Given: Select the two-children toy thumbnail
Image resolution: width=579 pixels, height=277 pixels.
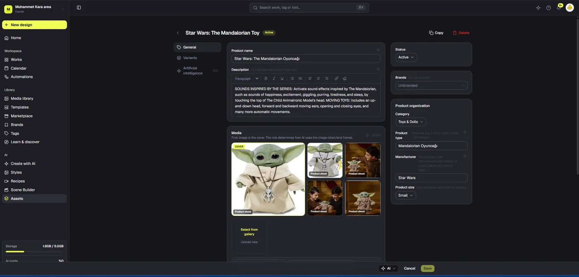Looking at the screenshot, I should (325, 198).
